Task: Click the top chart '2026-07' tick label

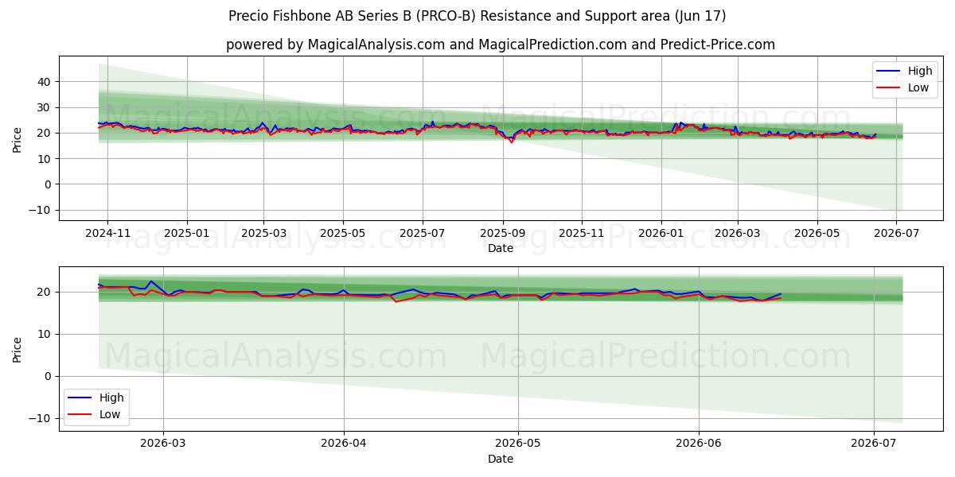Action: click(x=896, y=233)
